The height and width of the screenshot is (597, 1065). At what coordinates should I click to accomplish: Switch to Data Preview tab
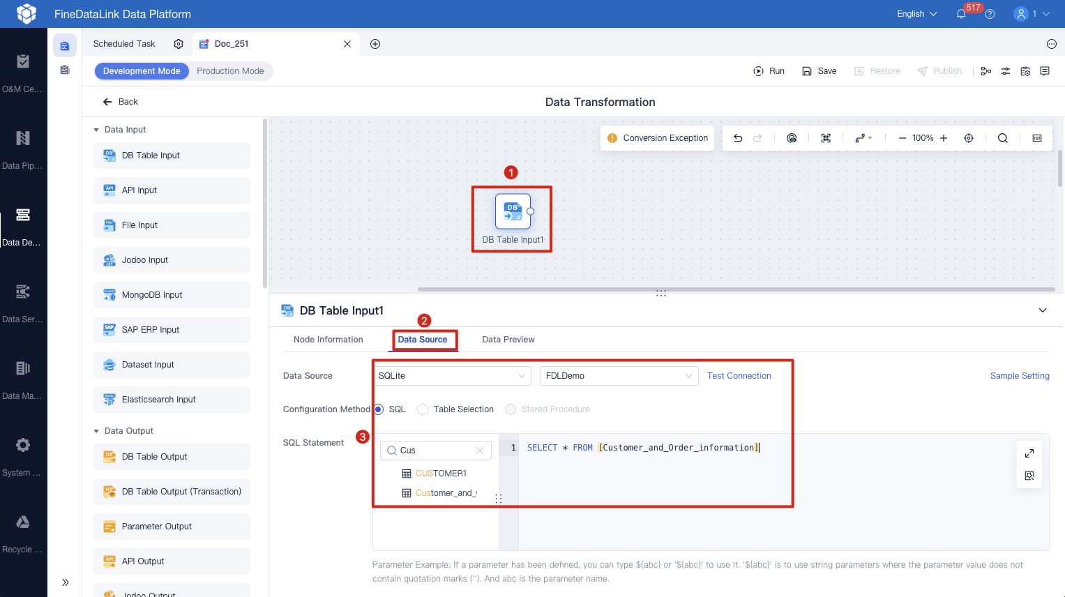[508, 340]
